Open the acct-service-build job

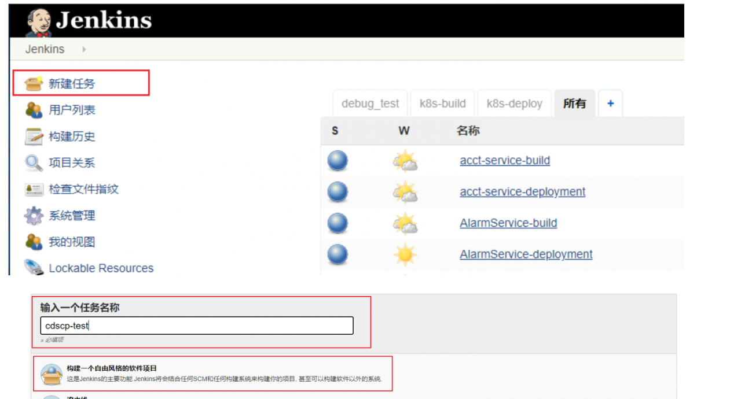pos(505,161)
